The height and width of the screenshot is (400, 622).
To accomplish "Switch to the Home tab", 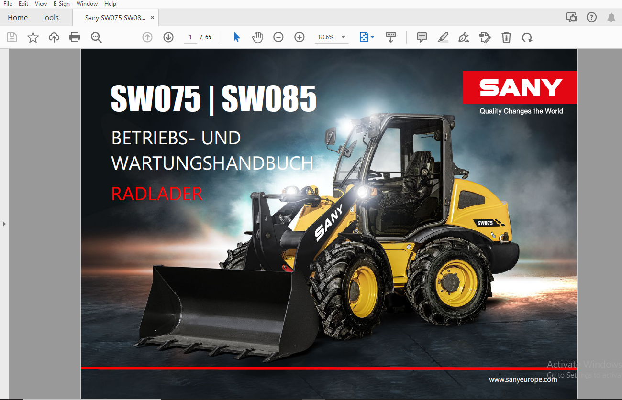I will pyautogui.click(x=18, y=18).
